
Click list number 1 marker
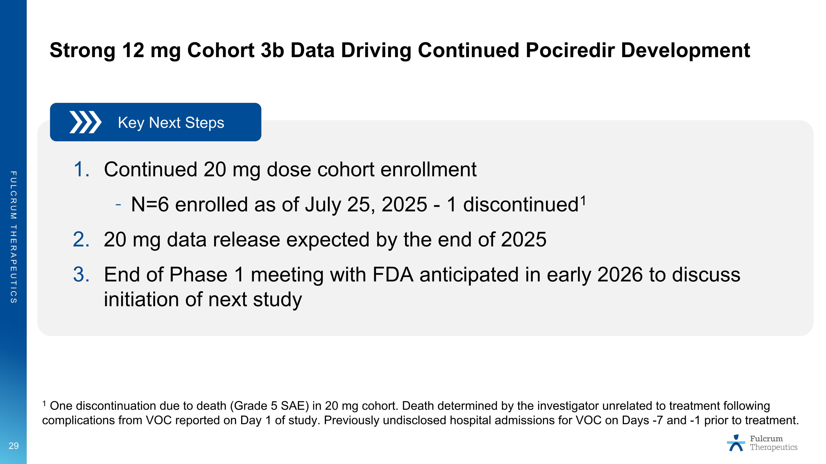pyautogui.click(x=81, y=169)
